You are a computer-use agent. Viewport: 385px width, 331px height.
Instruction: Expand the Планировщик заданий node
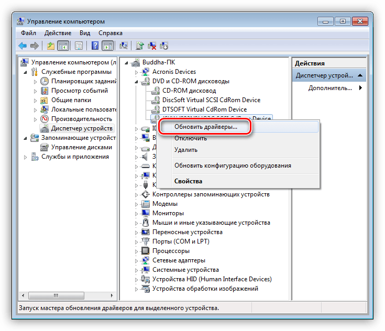click(x=35, y=82)
